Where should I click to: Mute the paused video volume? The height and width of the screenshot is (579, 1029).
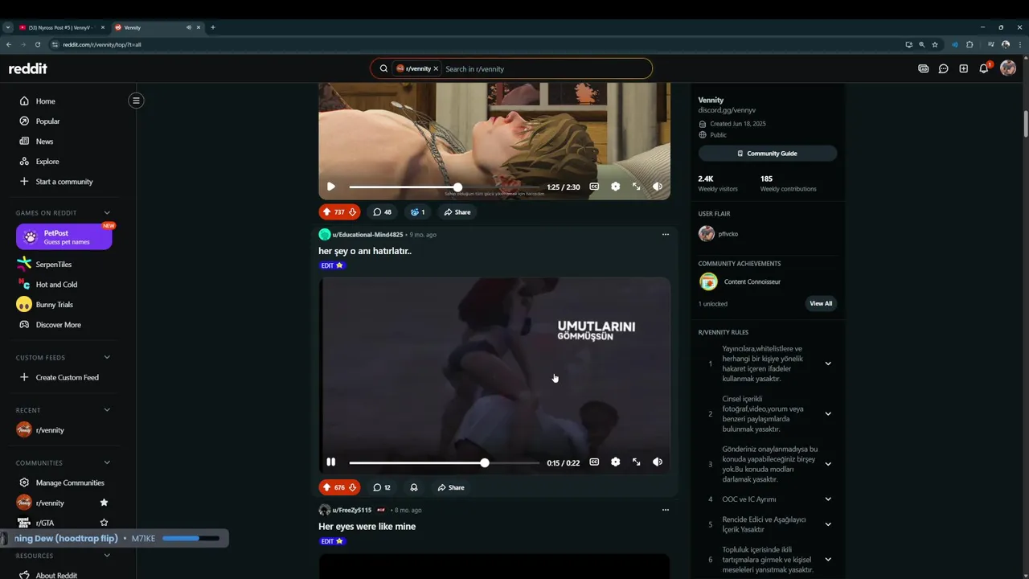(x=657, y=187)
